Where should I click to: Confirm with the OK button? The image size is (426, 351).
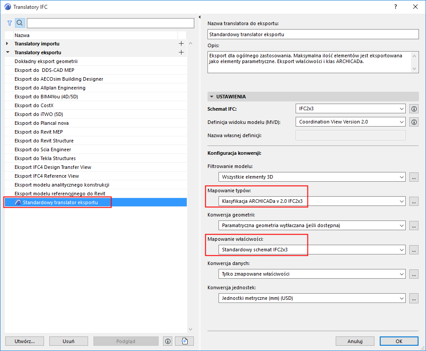coord(399,341)
